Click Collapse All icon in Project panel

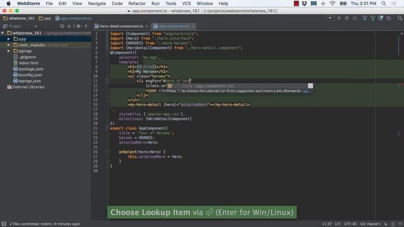(x=69, y=26)
